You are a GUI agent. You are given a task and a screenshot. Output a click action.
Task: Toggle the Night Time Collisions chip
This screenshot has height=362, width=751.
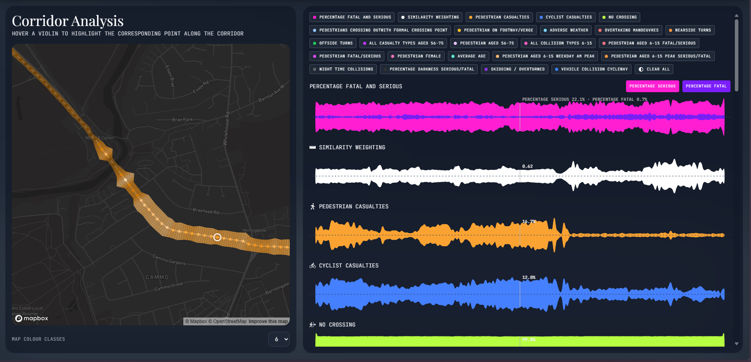343,69
